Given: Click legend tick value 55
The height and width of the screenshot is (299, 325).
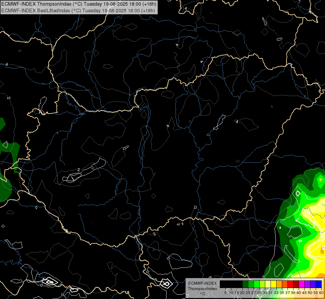Looking at the screenshot, I should tap(316, 293).
